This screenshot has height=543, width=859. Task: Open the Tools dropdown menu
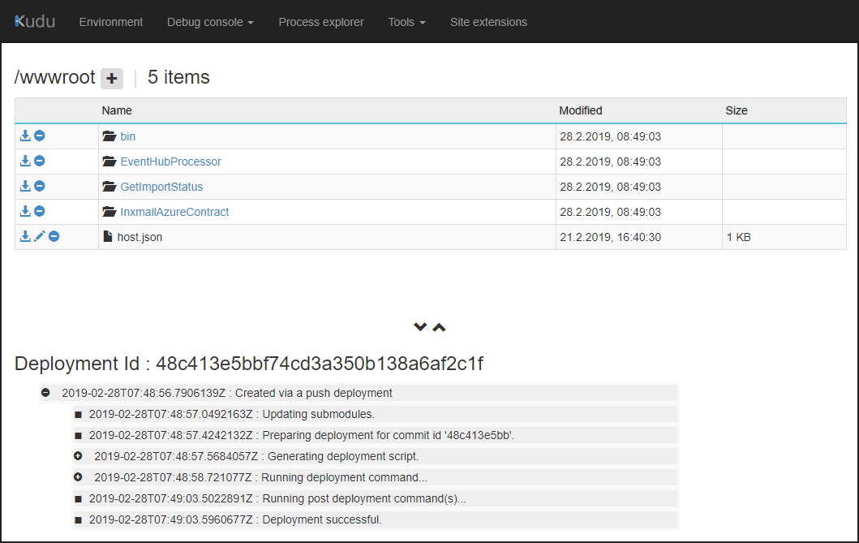click(x=406, y=22)
